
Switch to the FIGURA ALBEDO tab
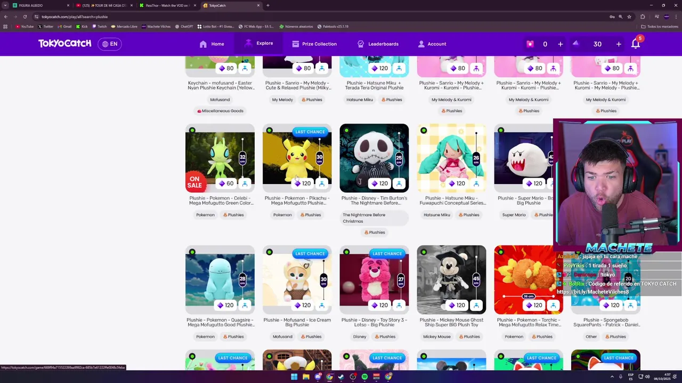(x=40, y=5)
